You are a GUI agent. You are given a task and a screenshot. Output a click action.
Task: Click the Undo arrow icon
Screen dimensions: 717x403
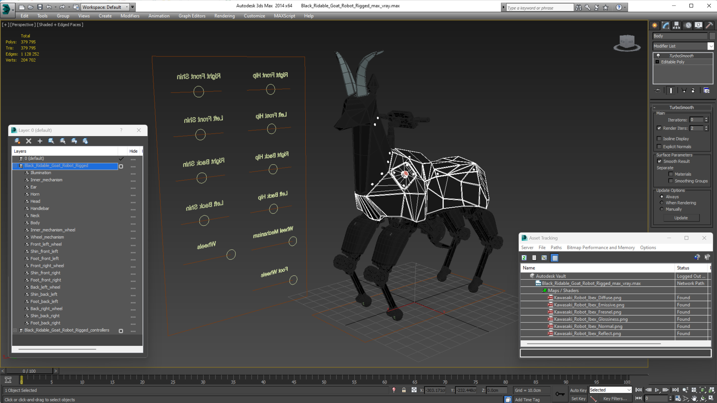pyautogui.click(x=49, y=7)
